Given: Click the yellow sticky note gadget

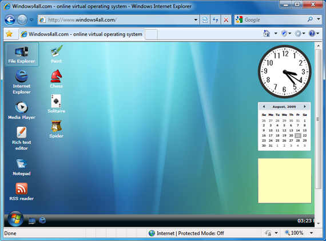Looking at the screenshot, I should pyautogui.click(x=285, y=181).
